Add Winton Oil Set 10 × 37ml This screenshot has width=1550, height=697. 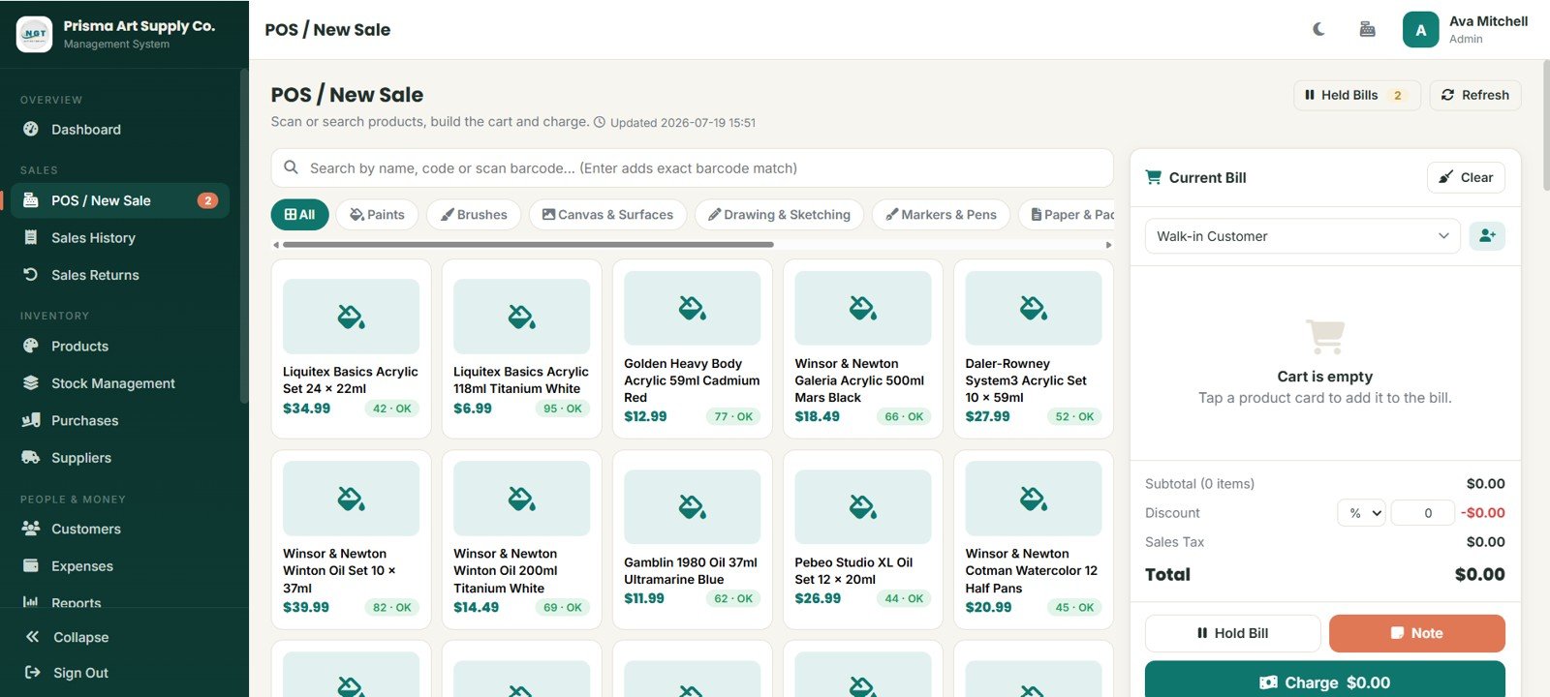(x=351, y=540)
